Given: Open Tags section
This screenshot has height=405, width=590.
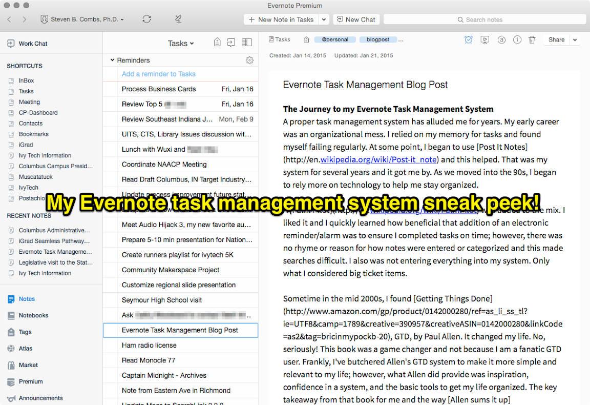Looking at the screenshot, I should tap(19, 332).
